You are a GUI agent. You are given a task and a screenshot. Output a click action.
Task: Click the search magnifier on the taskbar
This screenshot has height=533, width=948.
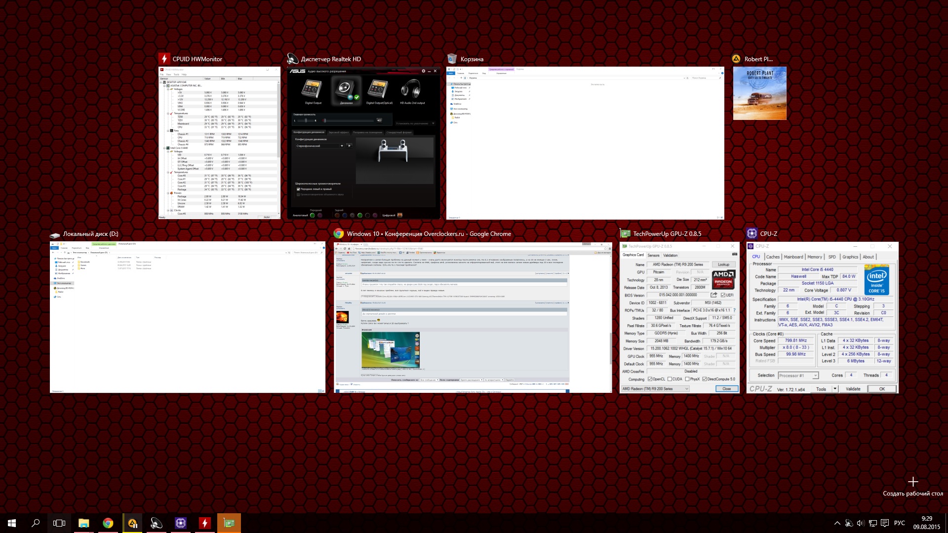click(x=36, y=523)
